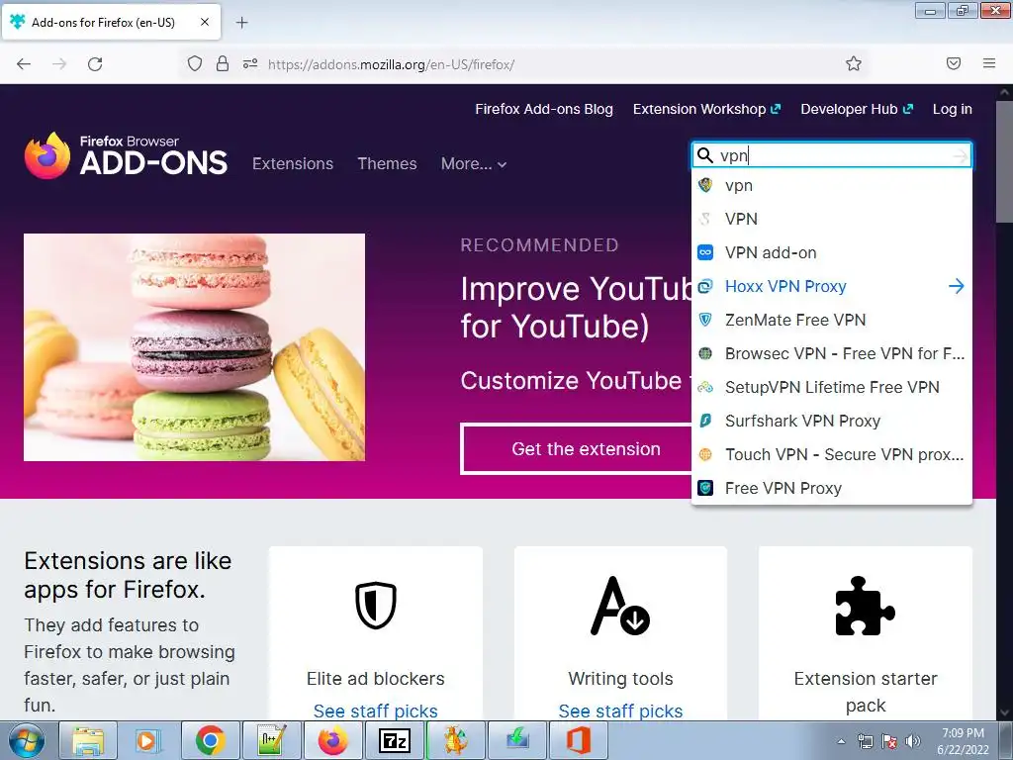
Task: Select the 'VPN add-on' suggestion
Action: coord(831,252)
